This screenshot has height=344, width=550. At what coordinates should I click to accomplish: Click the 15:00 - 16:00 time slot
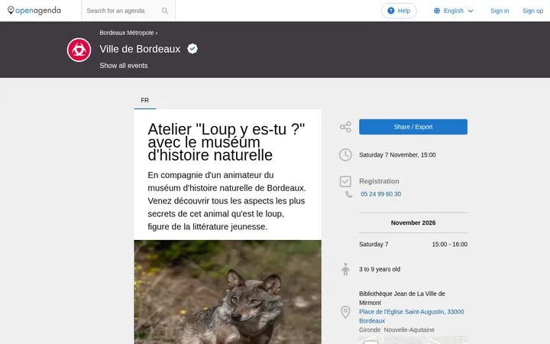[x=450, y=245]
